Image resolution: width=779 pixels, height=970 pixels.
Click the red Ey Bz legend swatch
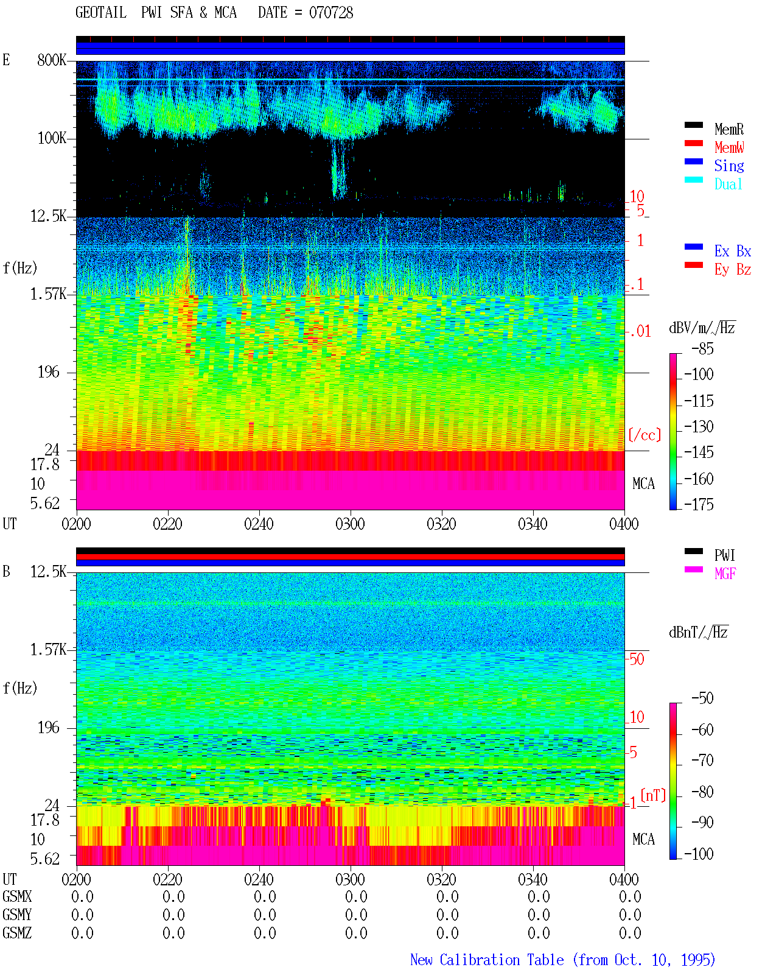(x=694, y=265)
